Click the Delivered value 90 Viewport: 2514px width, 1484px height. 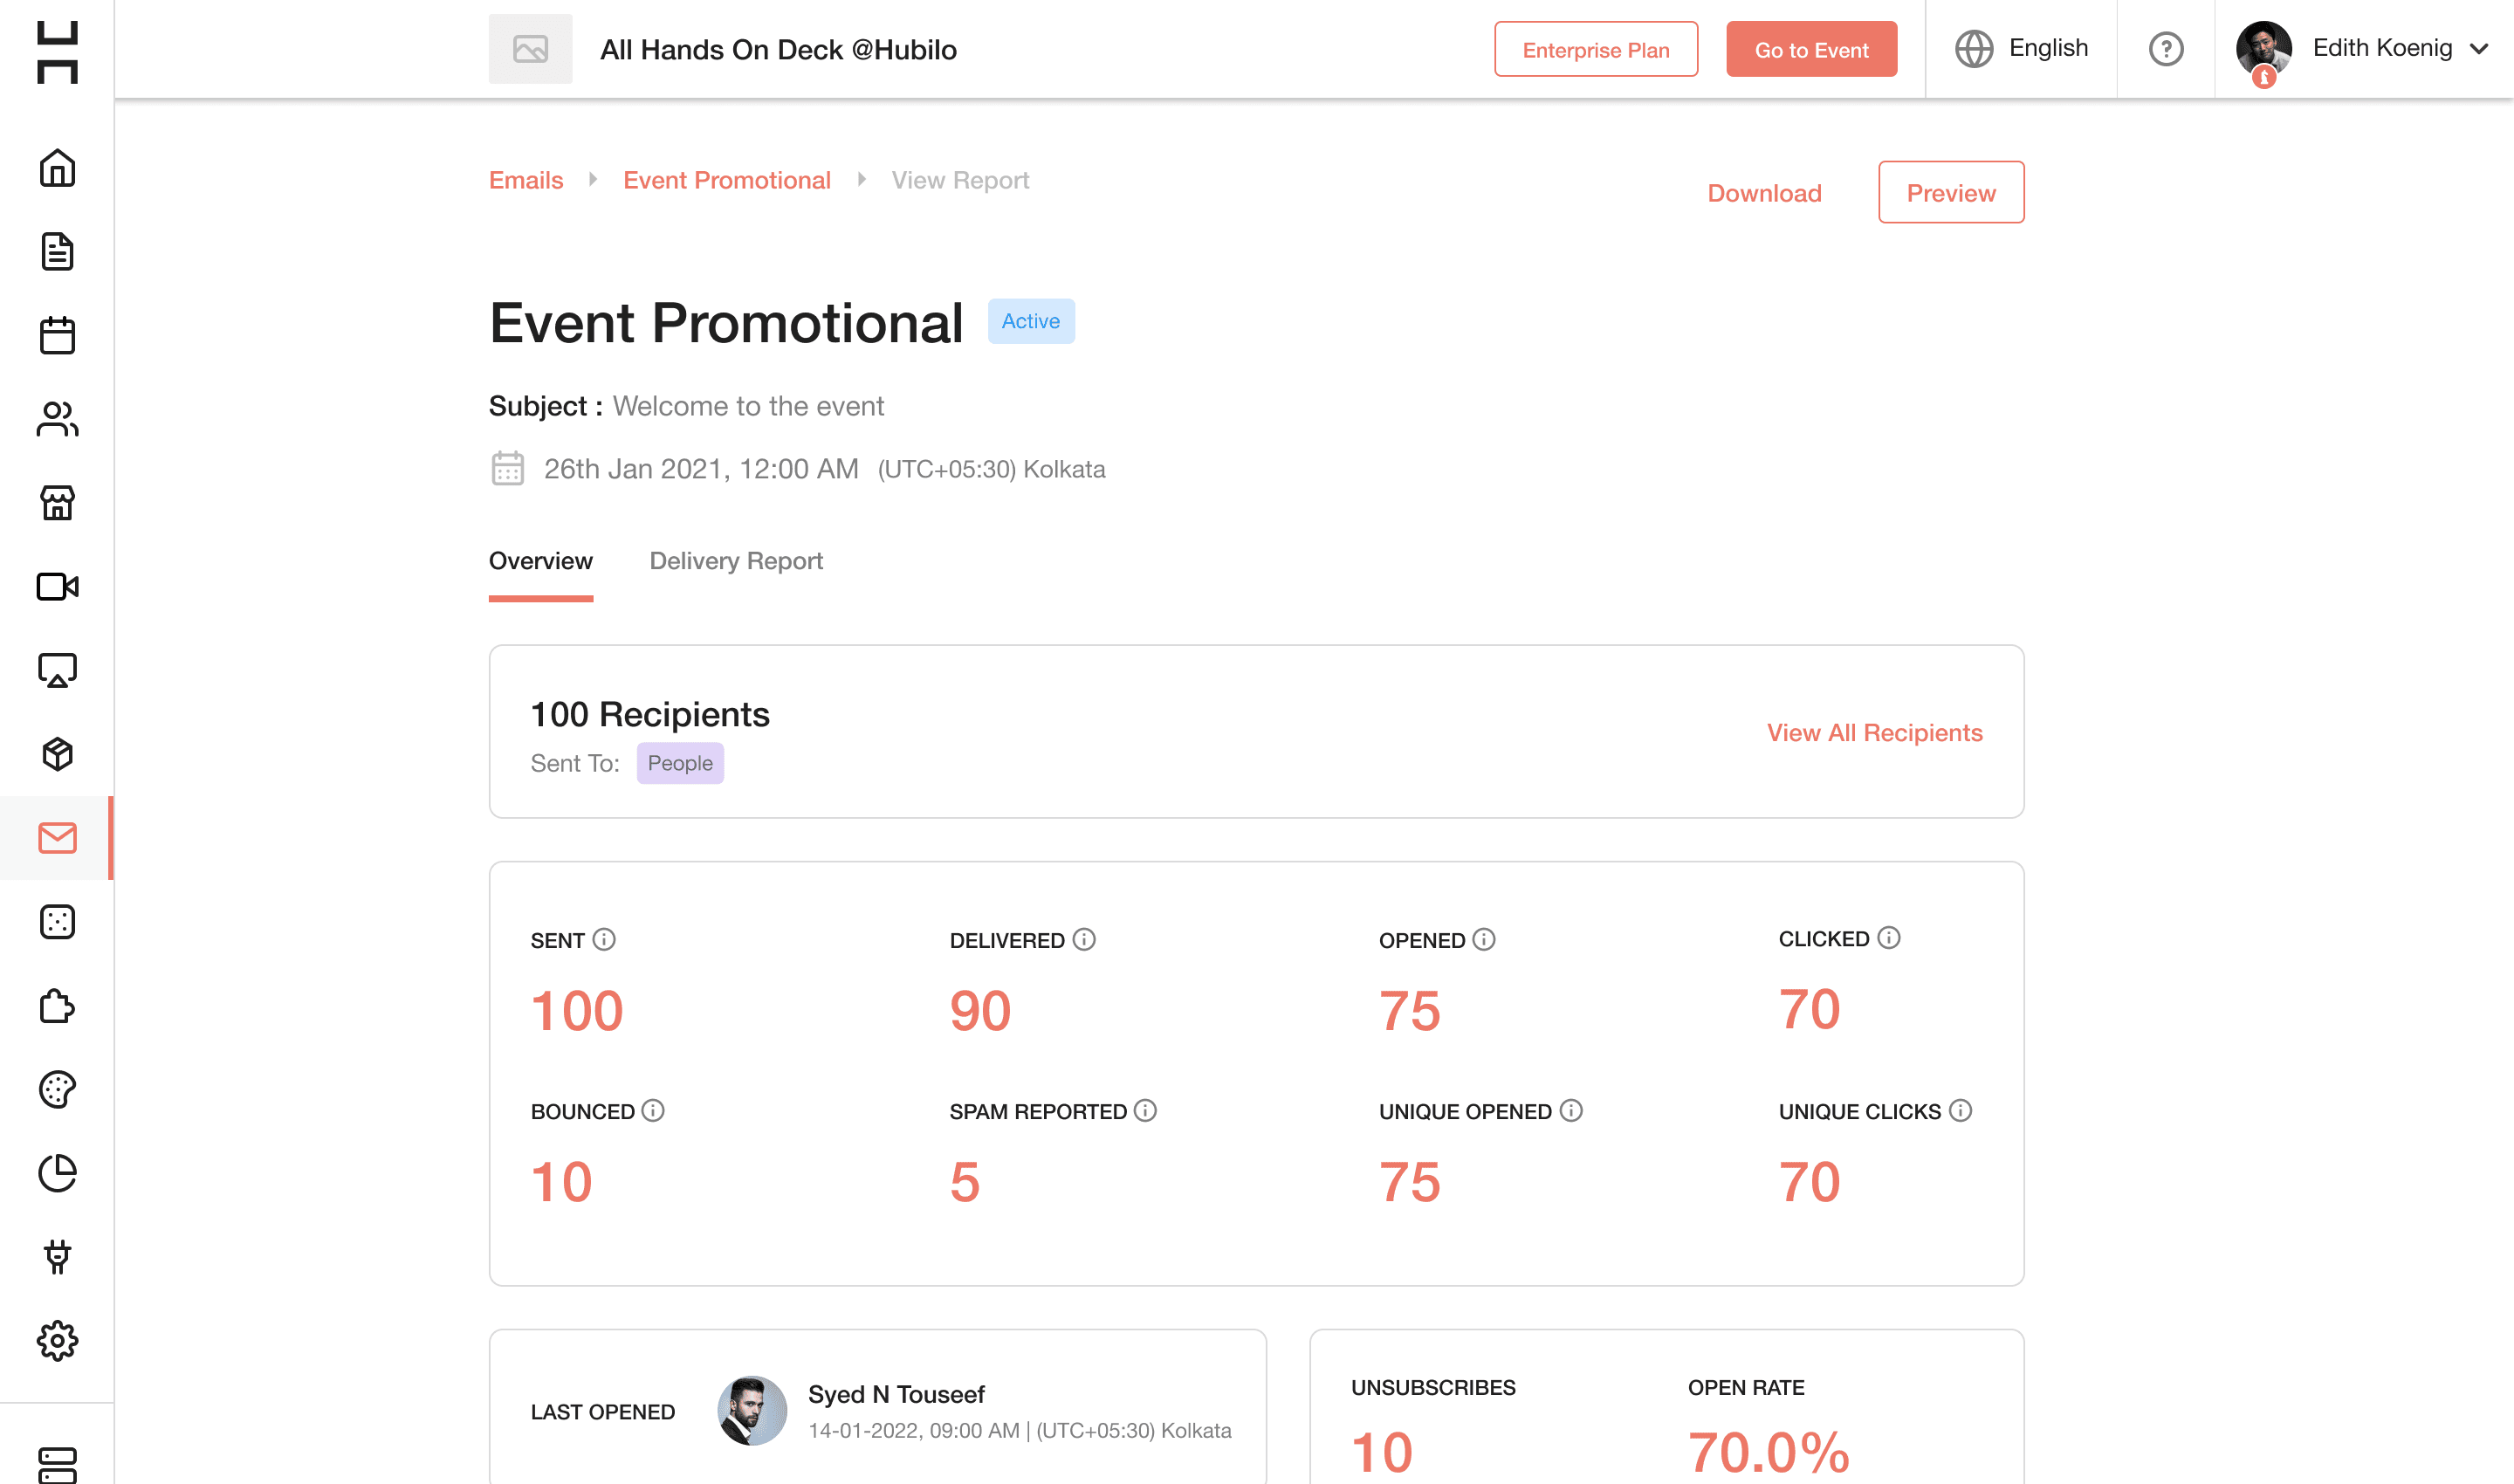tap(980, 1010)
